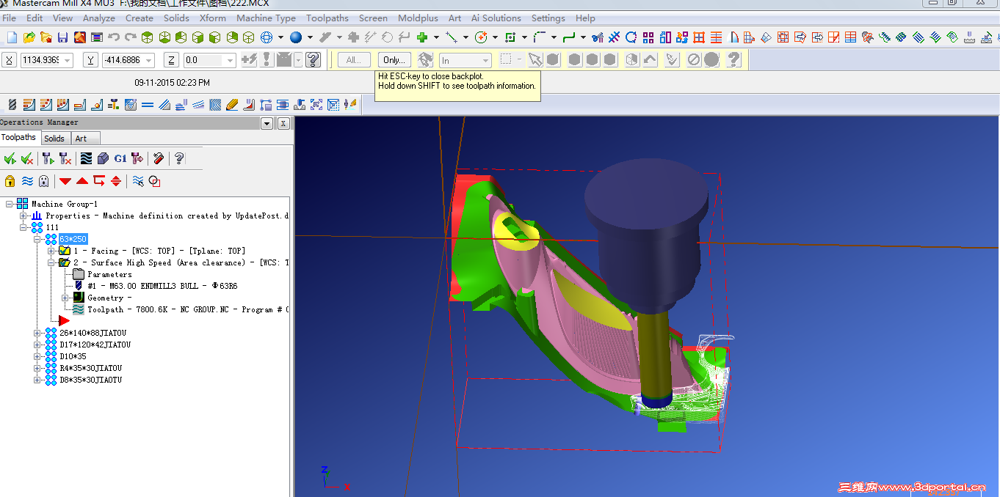Select the D17*120*42JIATOU group
The image size is (1000, 497).
[95, 345]
